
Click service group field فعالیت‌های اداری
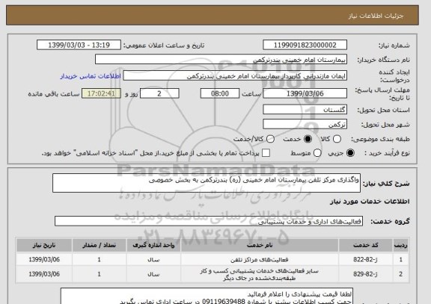(x=209, y=221)
